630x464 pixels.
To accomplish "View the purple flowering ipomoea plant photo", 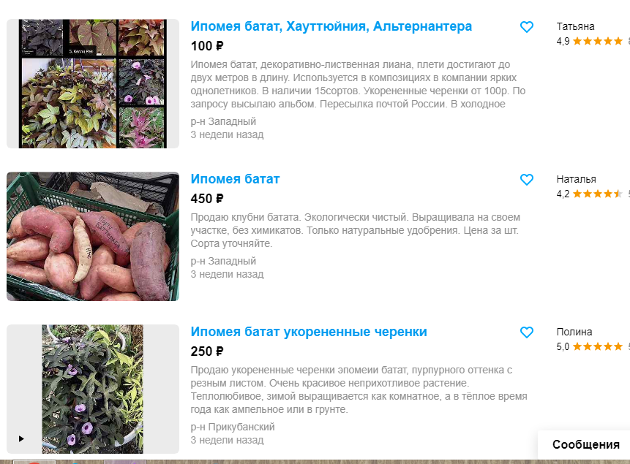I will (x=93, y=389).
